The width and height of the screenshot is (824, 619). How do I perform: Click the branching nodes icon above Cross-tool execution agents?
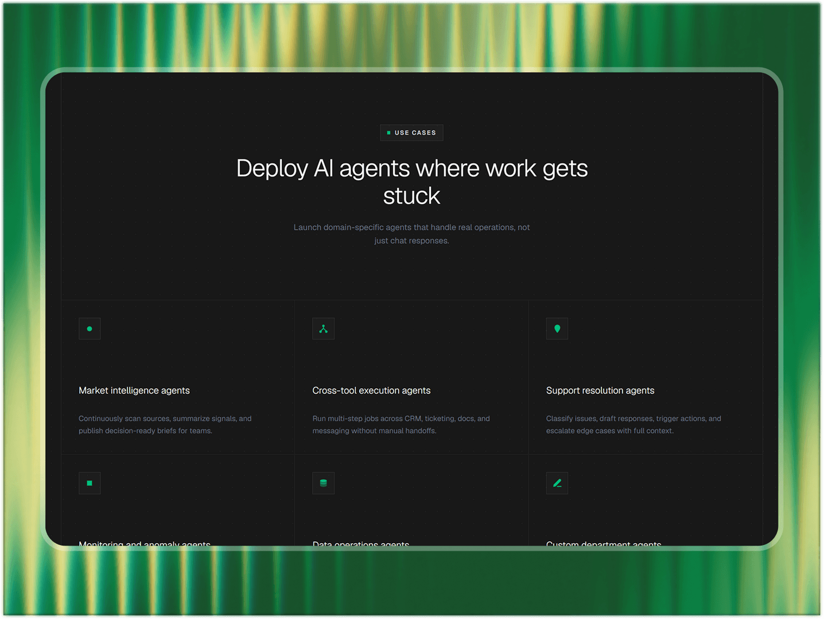(323, 328)
